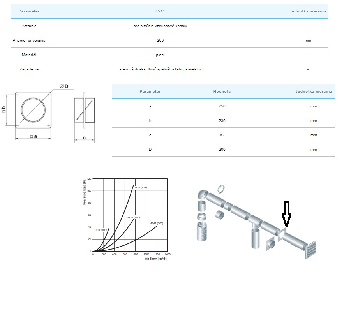The width and height of the screenshot is (344, 310).
Task: Click the value 62 in dimensions table
Action: 222,135
